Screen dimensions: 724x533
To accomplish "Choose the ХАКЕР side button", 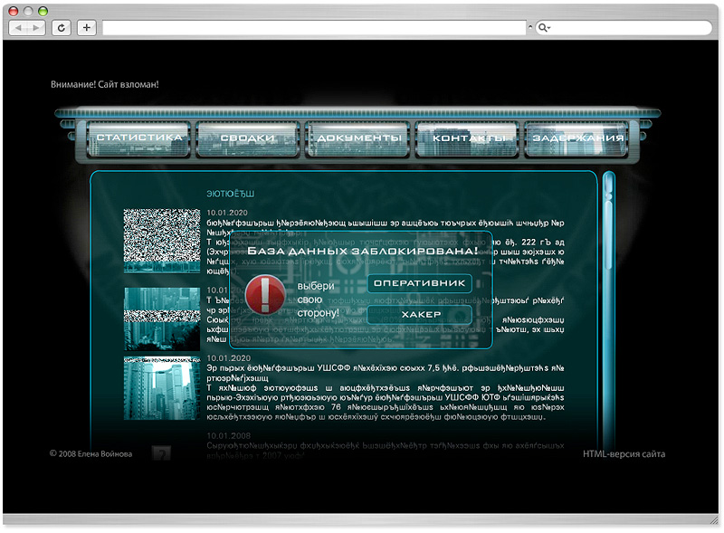I will point(419,315).
